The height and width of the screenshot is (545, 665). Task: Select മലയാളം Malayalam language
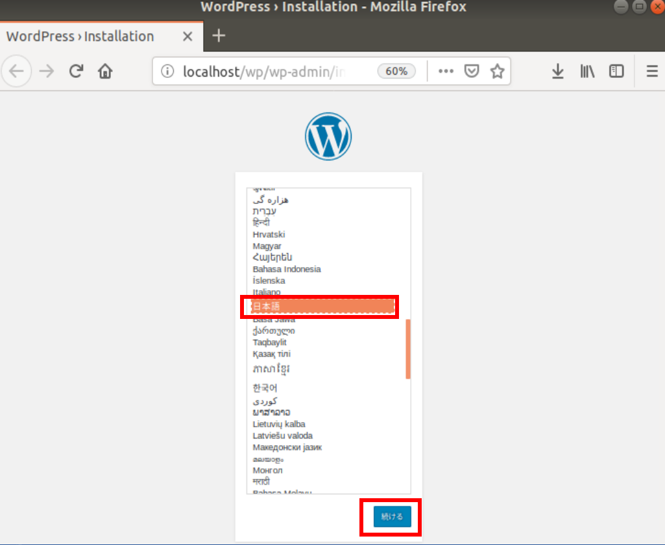[267, 459]
